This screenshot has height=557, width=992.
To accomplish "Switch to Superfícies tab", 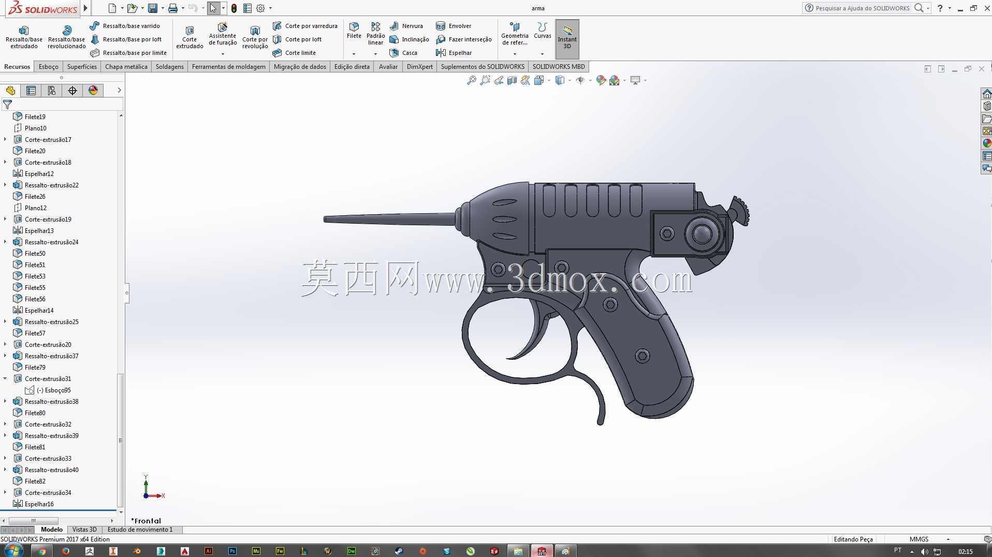I will (x=82, y=67).
